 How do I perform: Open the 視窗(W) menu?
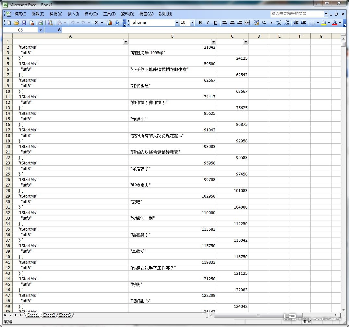[x=147, y=14]
